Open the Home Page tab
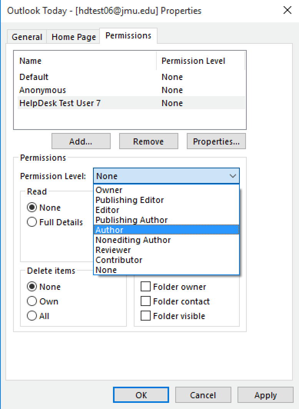299x409 pixels. coord(73,37)
